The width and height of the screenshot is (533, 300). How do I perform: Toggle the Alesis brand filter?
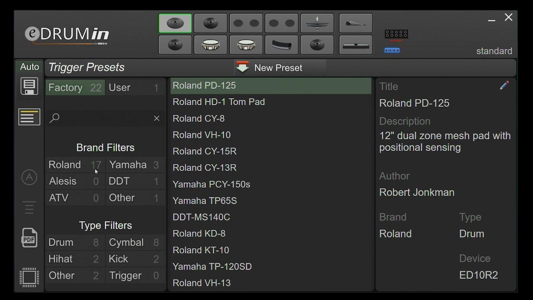75,181
